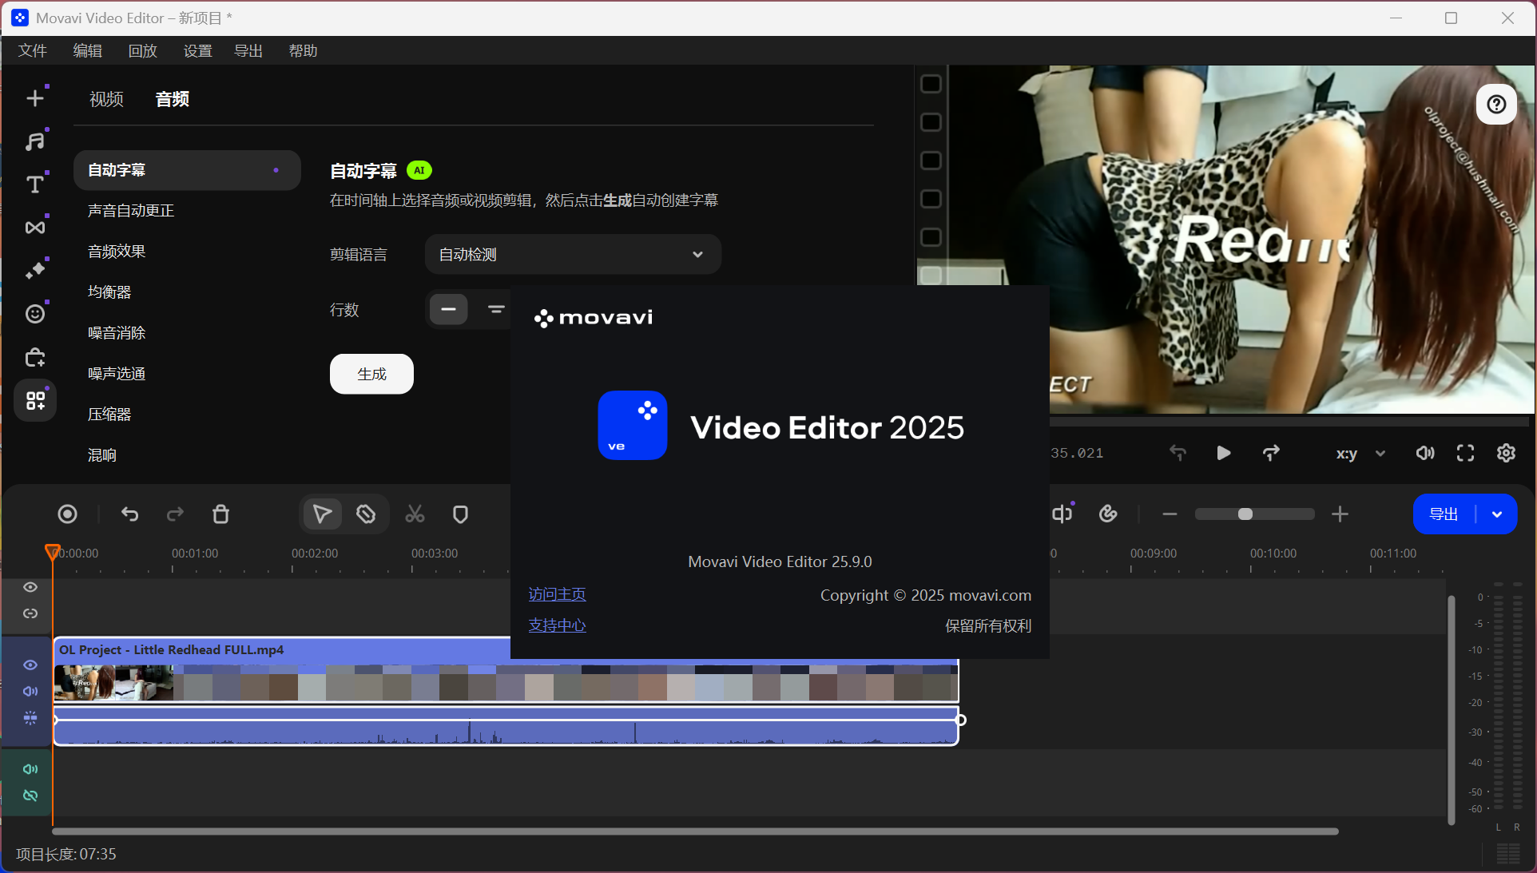This screenshot has width=1537, height=873.
Task: Open the Stickers smiley icon
Action: pyautogui.click(x=35, y=314)
